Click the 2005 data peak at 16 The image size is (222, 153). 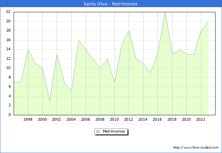(x=79, y=40)
